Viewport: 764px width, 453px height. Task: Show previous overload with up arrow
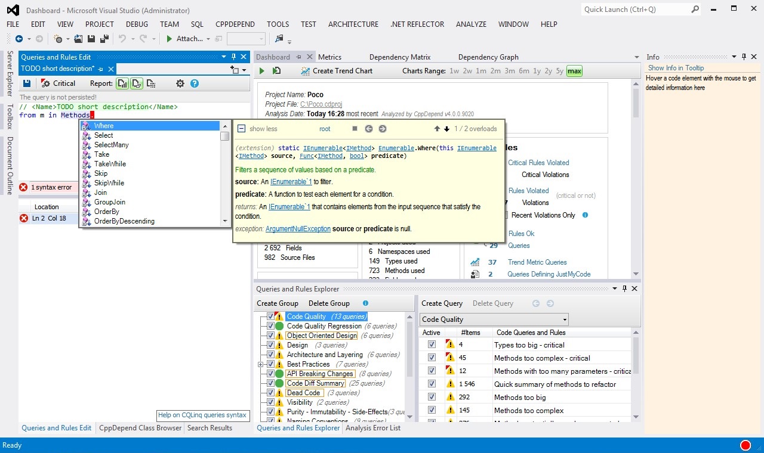point(437,129)
